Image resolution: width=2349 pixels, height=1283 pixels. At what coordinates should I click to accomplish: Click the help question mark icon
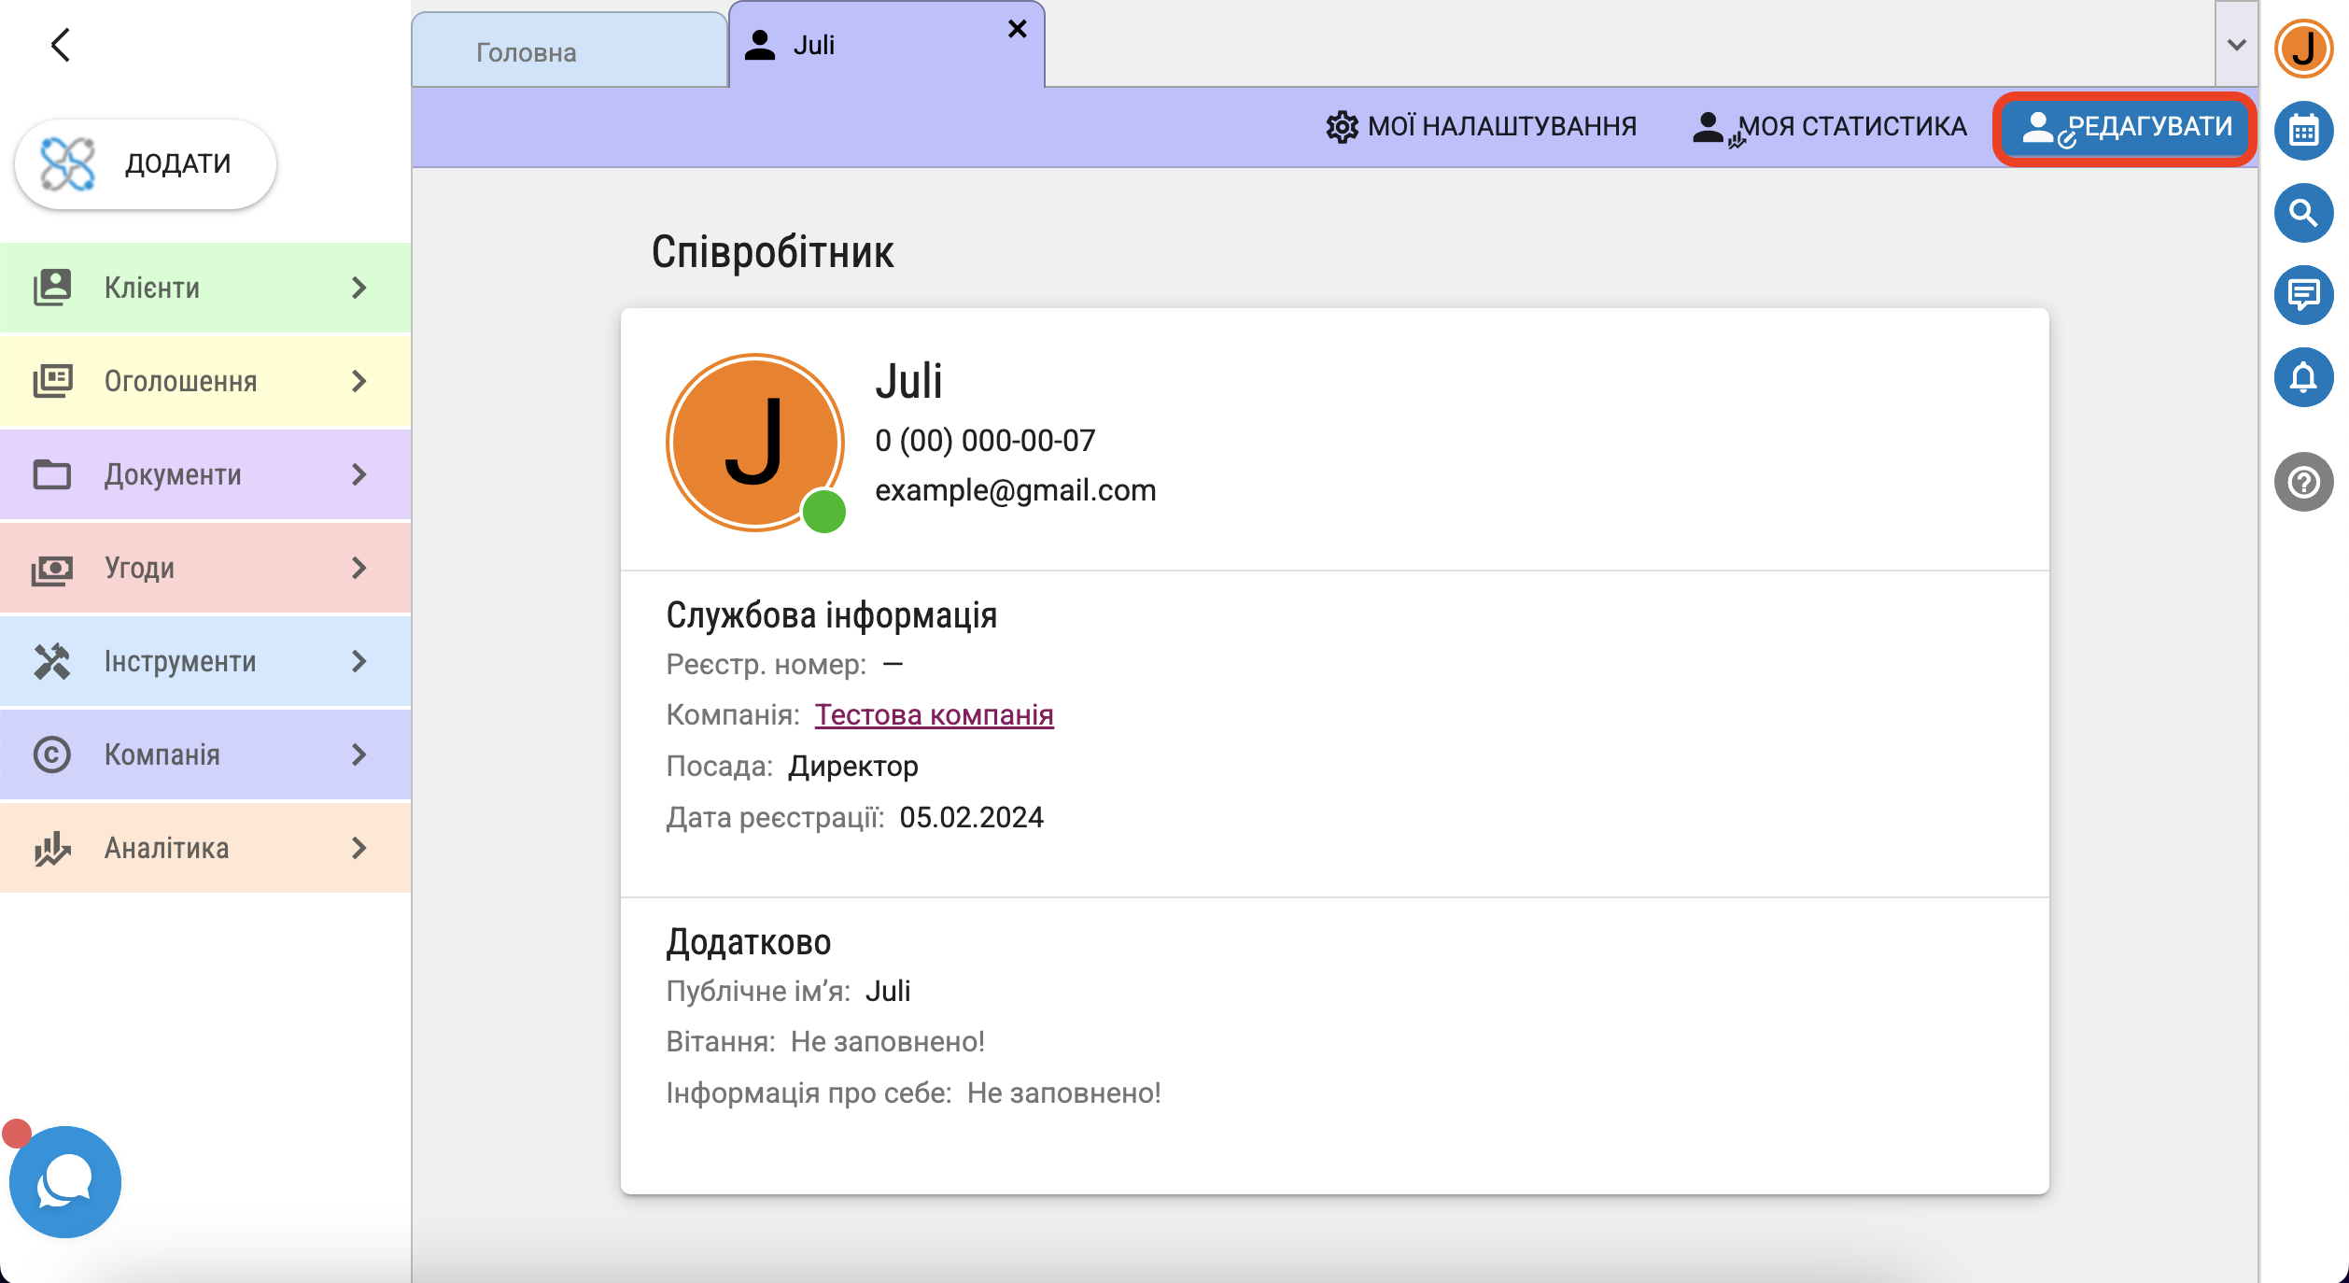pos(2303,482)
